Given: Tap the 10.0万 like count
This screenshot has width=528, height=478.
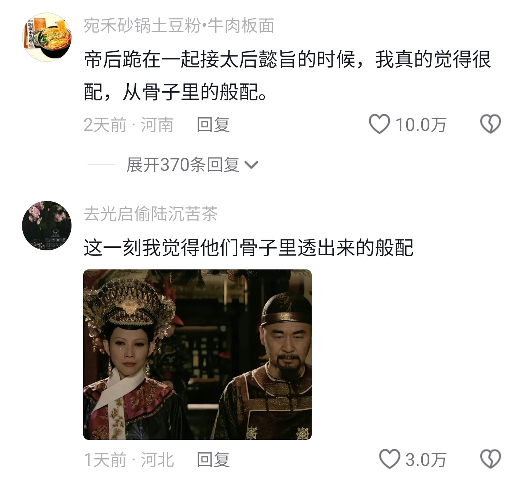Looking at the screenshot, I should (421, 125).
